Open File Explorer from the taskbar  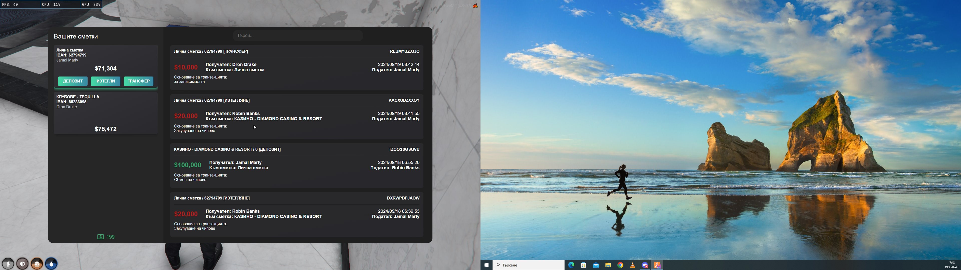(x=608, y=265)
